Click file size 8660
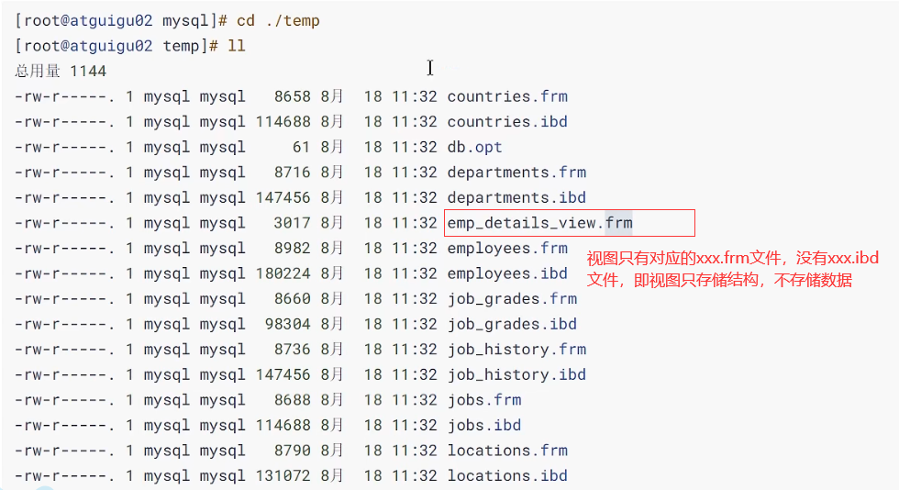 tap(293, 299)
